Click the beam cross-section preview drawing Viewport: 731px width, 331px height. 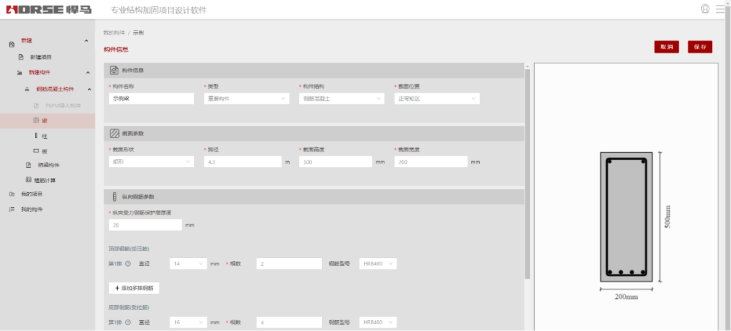click(626, 217)
